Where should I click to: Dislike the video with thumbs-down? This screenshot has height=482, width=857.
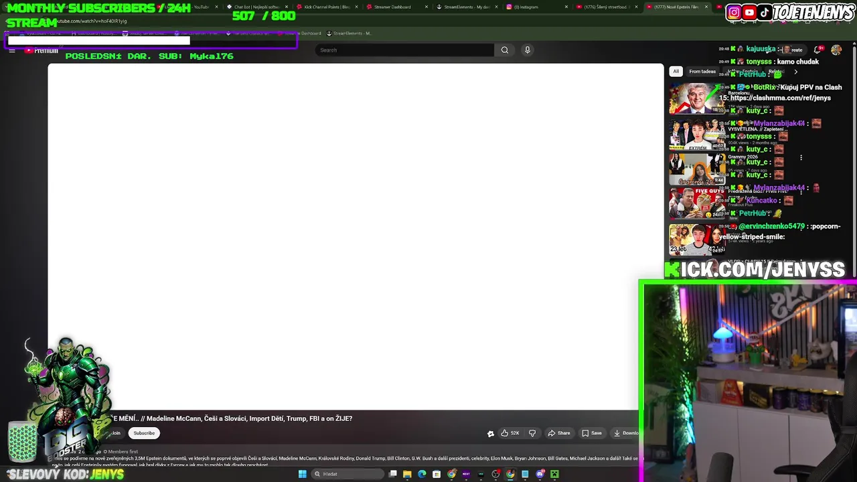pos(532,433)
